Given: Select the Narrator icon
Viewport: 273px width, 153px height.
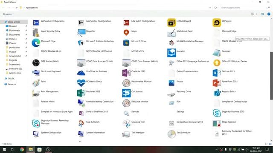Looking at the screenshot, I should [x=171, y=53].
